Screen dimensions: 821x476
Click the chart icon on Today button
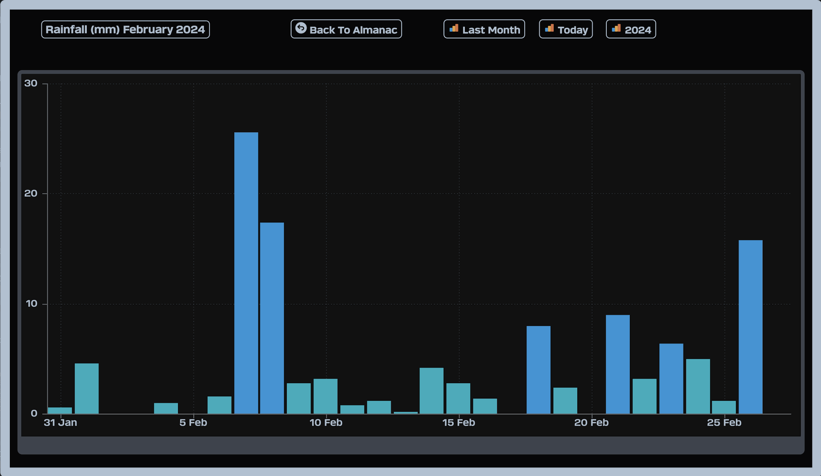(549, 29)
